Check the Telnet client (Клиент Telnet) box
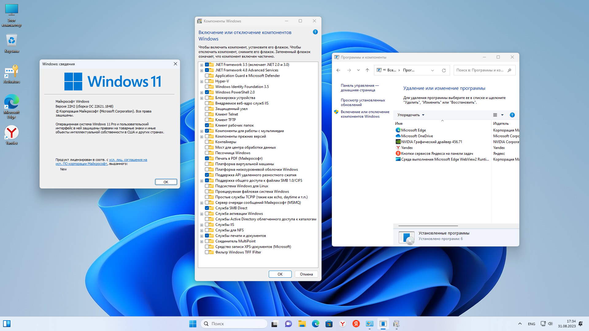The width and height of the screenshot is (589, 331). [x=207, y=114]
